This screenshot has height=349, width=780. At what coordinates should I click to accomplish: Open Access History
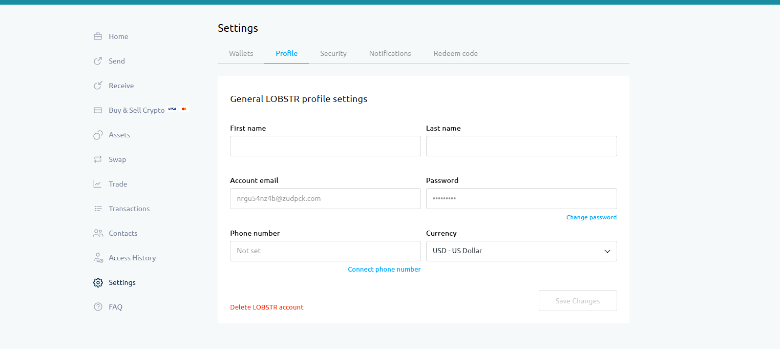click(98, 257)
